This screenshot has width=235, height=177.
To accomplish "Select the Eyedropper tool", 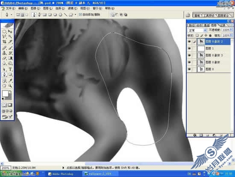I will click(x=10, y=80).
